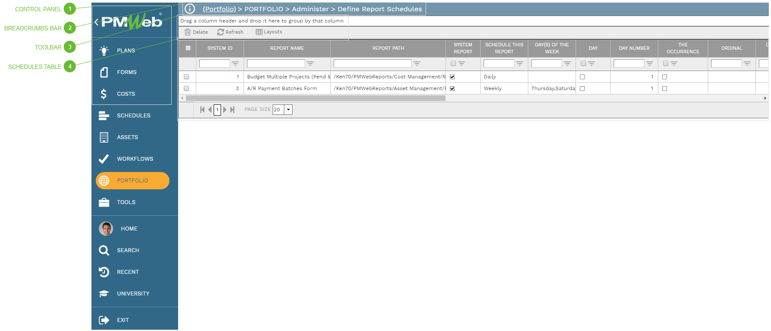Toggle The Occurrence checkbox in Weekly row
771x331 pixels.
(664, 88)
